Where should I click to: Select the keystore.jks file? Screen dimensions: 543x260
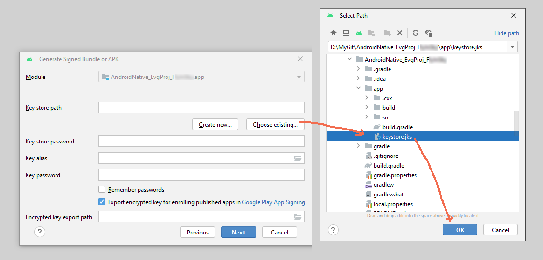pyautogui.click(x=397, y=137)
